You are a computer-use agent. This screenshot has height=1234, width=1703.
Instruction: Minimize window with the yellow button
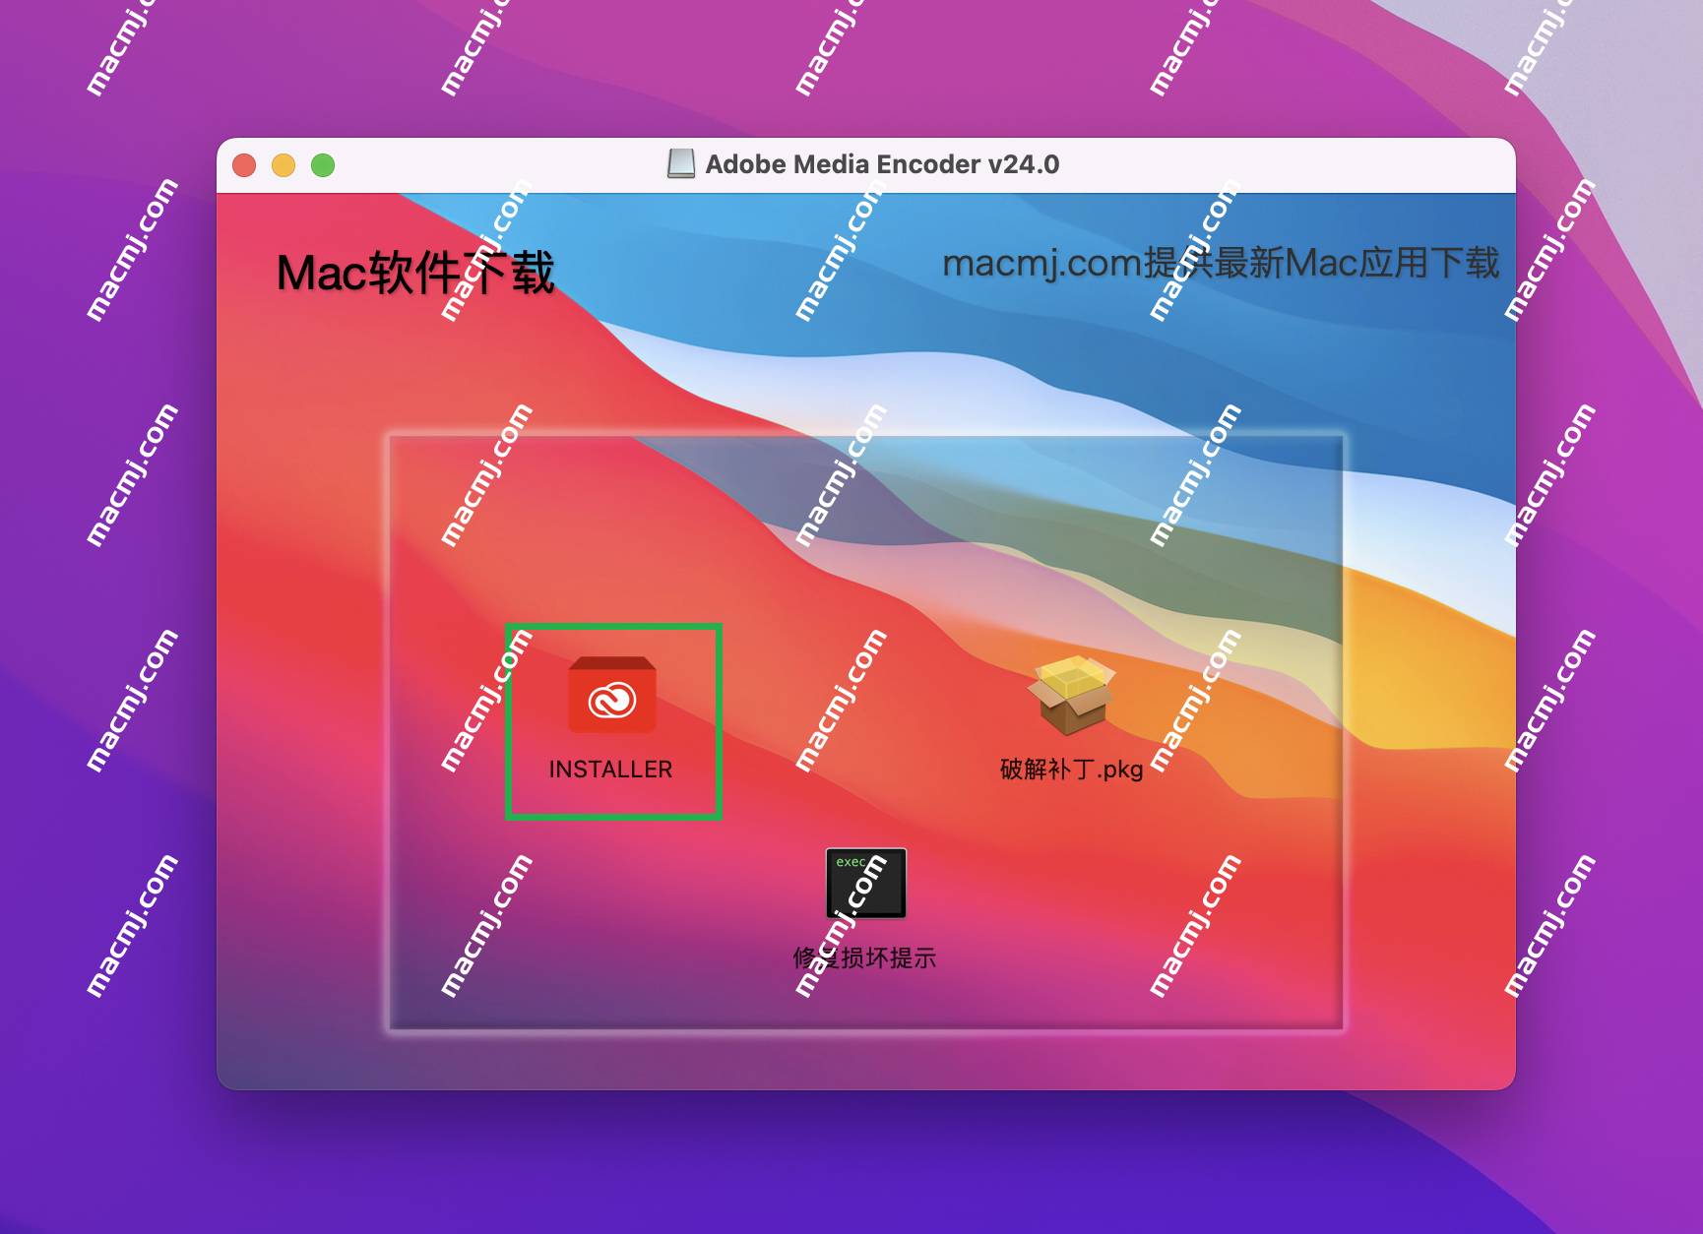(284, 165)
